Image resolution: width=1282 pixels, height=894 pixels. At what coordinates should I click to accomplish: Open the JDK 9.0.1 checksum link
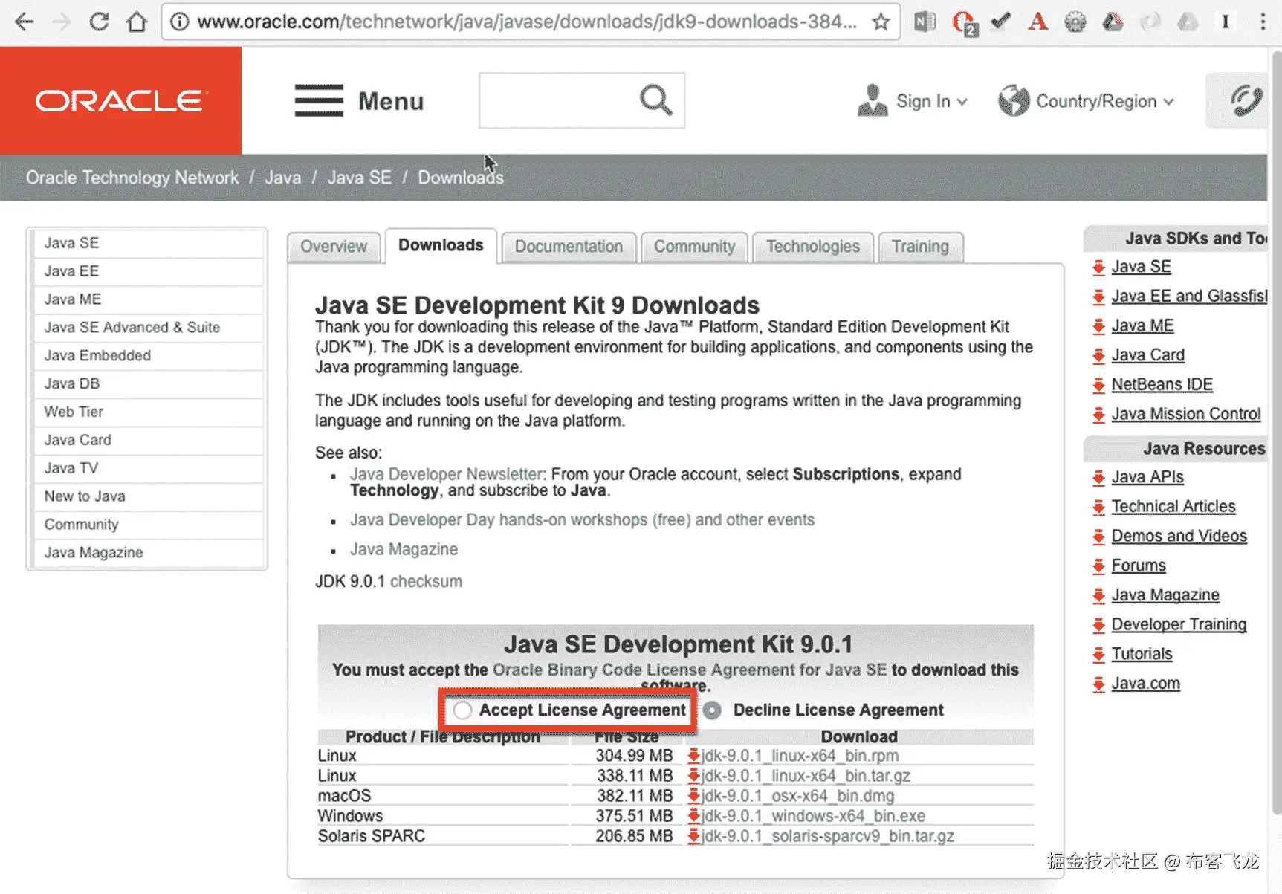426,581
